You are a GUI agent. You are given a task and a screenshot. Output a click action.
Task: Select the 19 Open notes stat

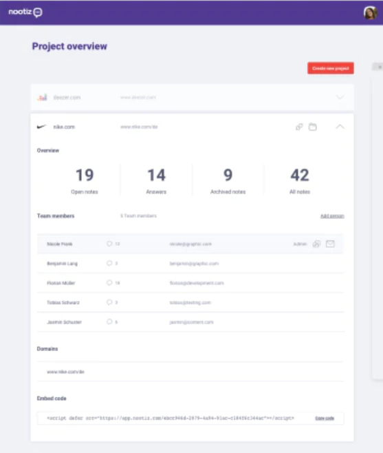(85, 180)
